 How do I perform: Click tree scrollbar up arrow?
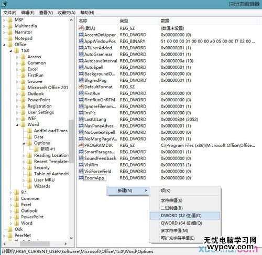point(71,20)
